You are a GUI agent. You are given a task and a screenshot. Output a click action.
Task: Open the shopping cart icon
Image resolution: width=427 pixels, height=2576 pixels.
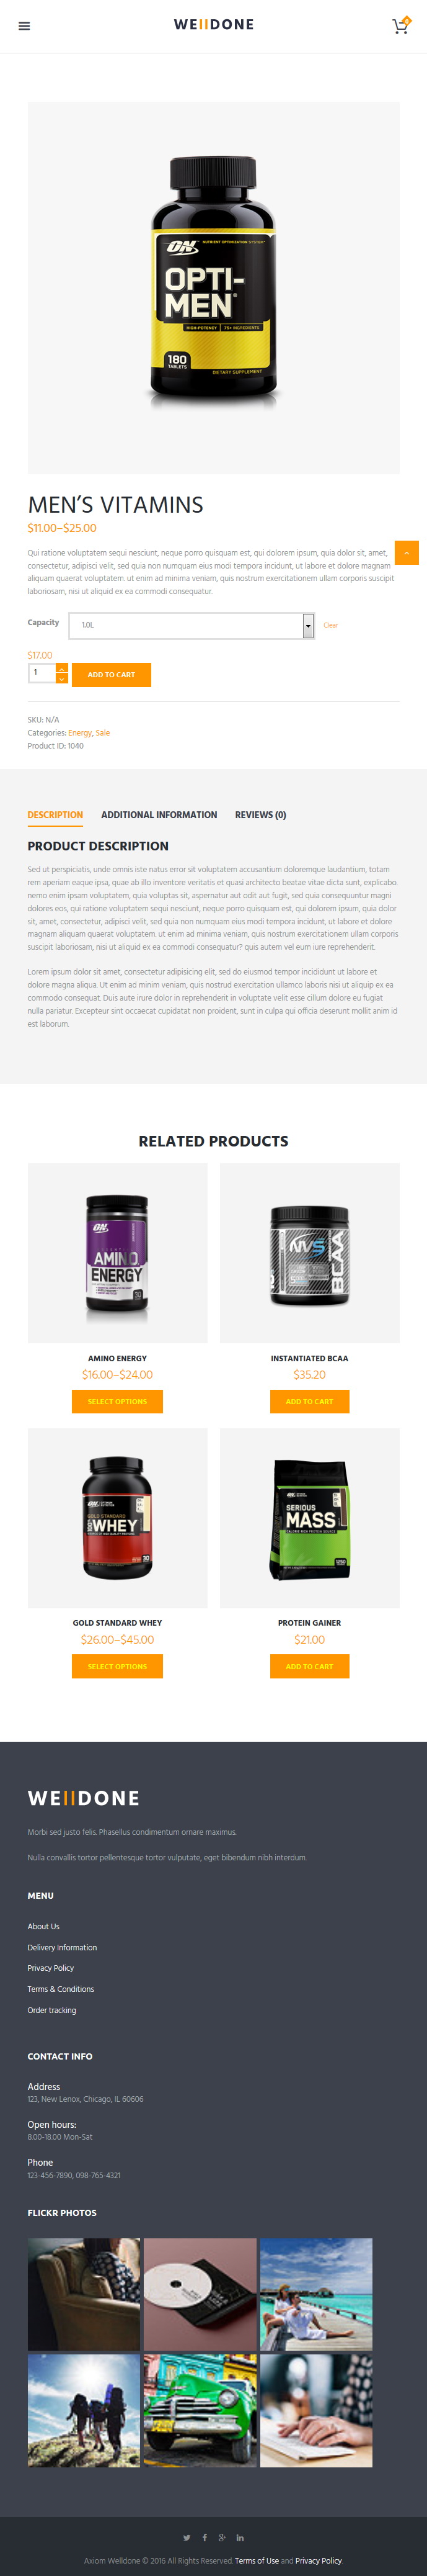coord(400,26)
